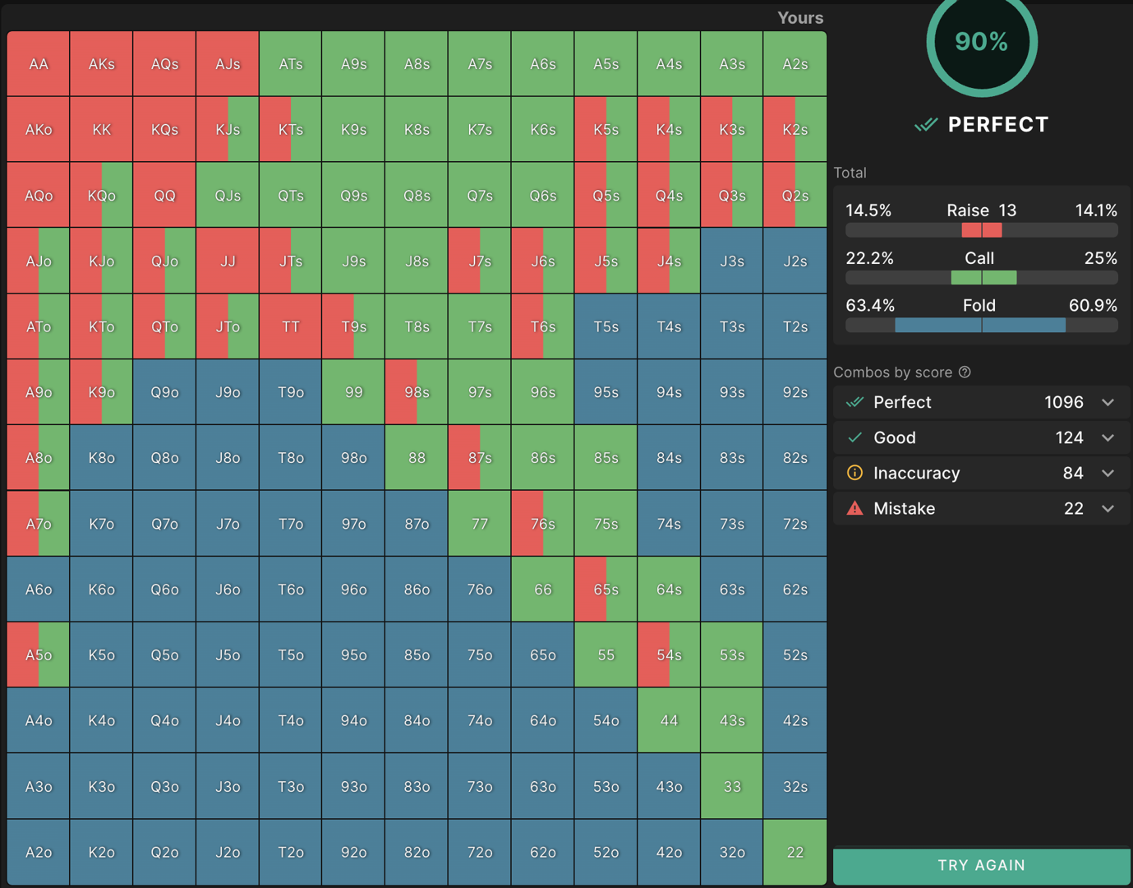Select the A5o hand cell
Screen dimensions: 1133x888
(39, 655)
